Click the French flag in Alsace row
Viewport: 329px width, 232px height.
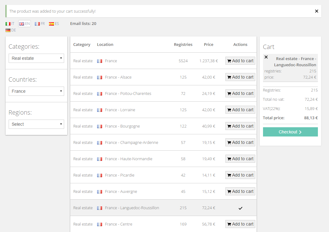100,77
